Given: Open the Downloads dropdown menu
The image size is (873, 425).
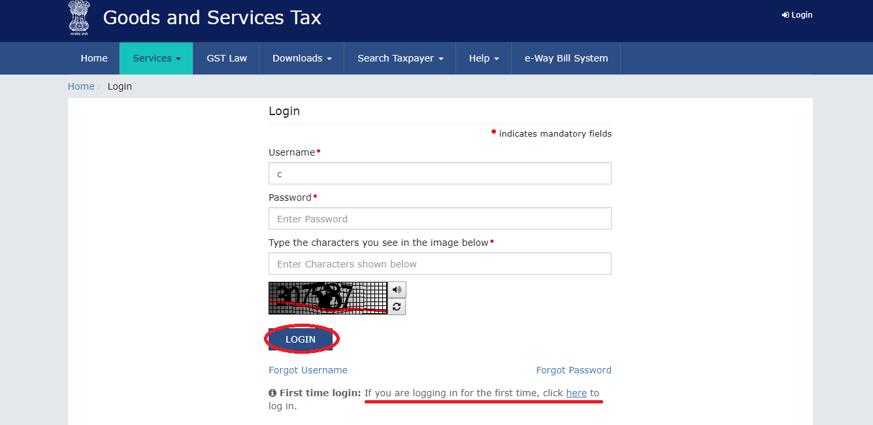Looking at the screenshot, I should 301,58.
